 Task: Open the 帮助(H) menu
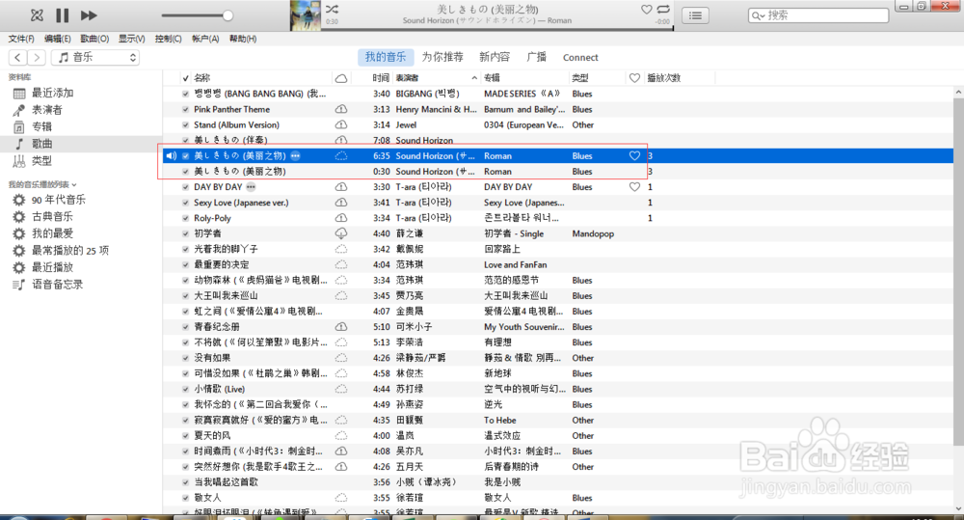[x=243, y=39]
